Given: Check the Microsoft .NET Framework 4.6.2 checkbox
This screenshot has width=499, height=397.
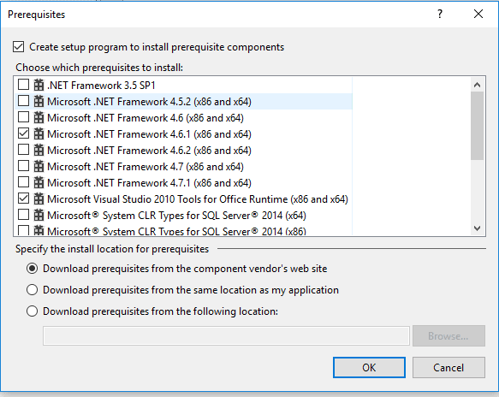Looking at the screenshot, I should (x=24, y=150).
